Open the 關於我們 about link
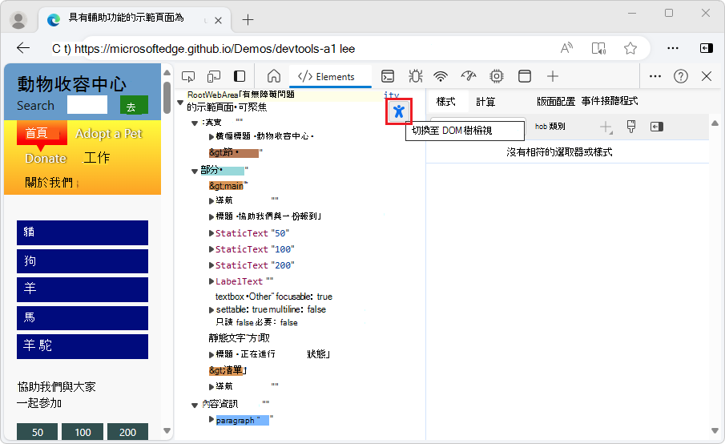725x444 pixels. (x=49, y=183)
